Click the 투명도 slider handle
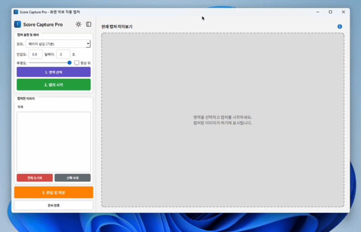The height and width of the screenshot is (232, 361). pyautogui.click(x=69, y=63)
